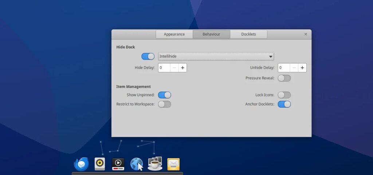Screen dimensions: 373x175
Task: Switch to the Appearance tab
Action: (x=174, y=34)
